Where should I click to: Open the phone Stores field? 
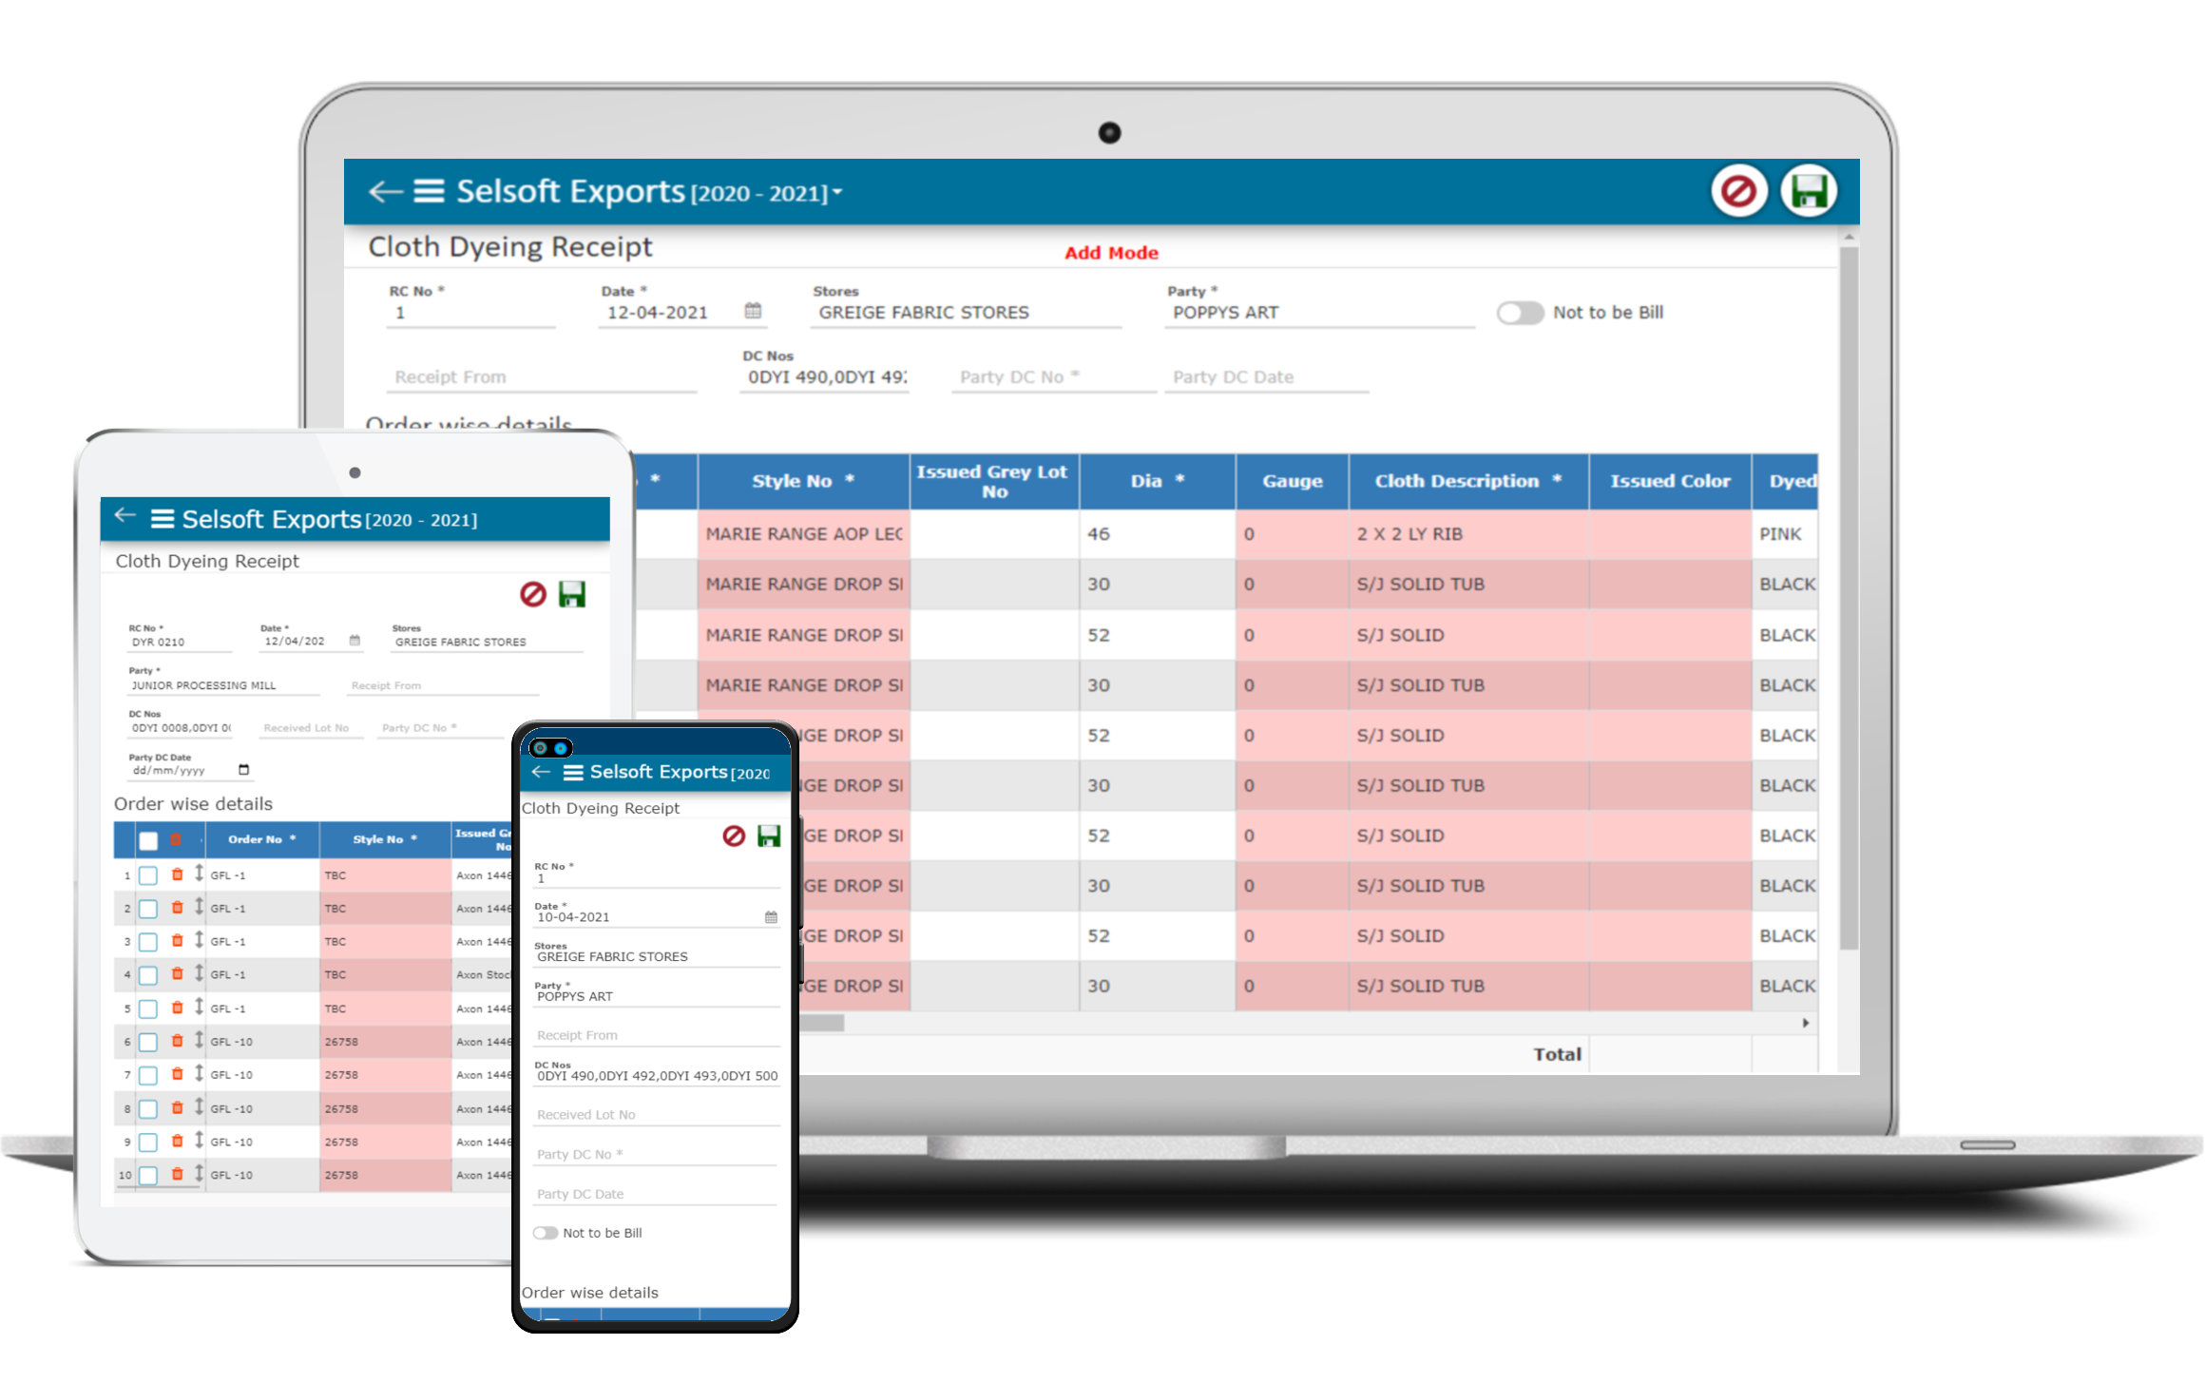[656, 956]
